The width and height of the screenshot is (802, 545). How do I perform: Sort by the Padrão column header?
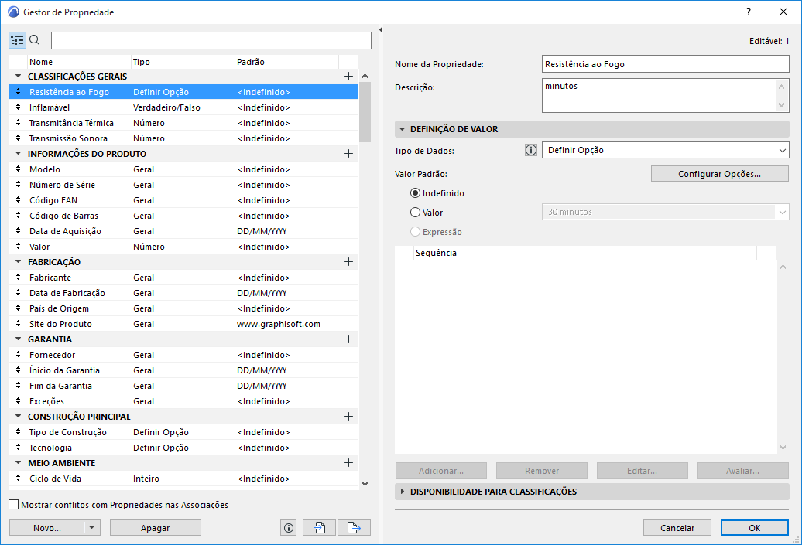click(286, 62)
